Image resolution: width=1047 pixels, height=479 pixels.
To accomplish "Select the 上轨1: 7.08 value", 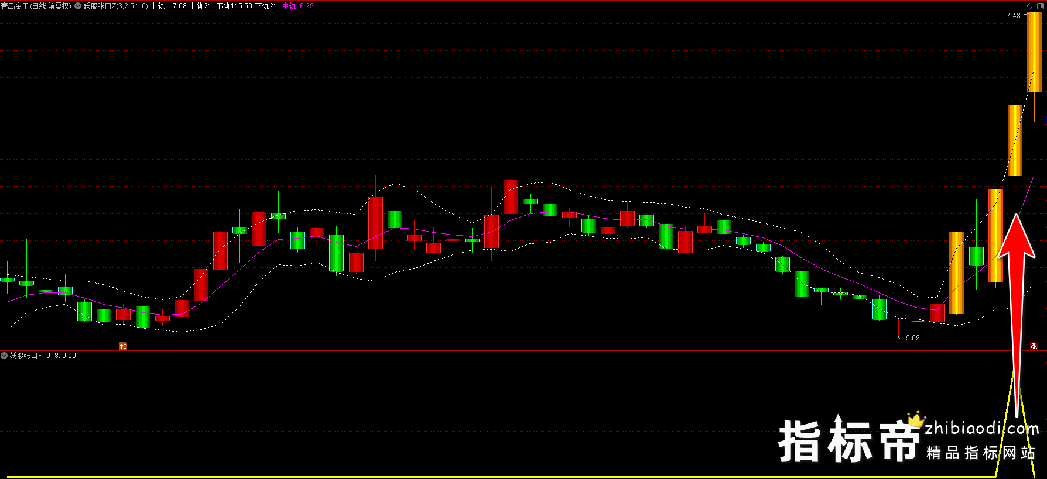I will [169, 6].
